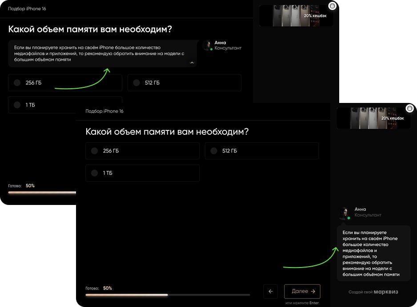The image size is (417, 307).
Task: Click the left arrow back button
Action: coord(271,291)
